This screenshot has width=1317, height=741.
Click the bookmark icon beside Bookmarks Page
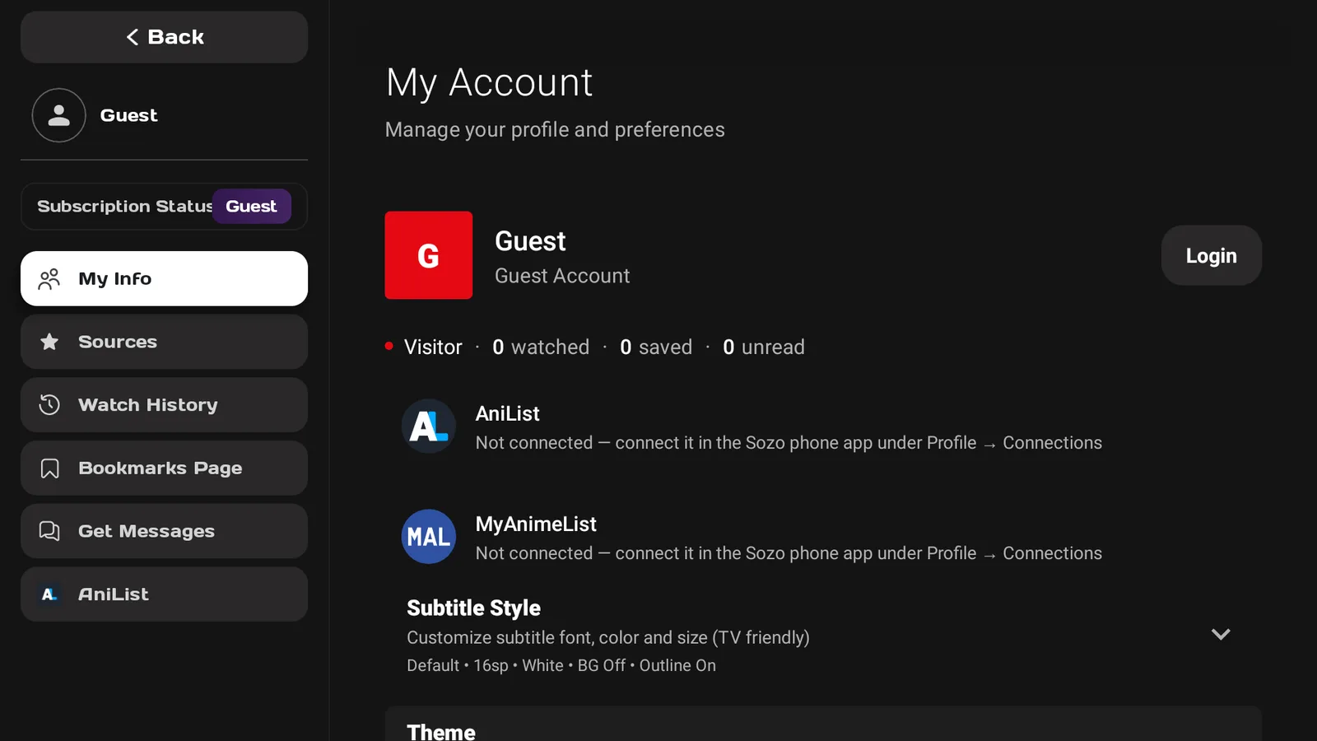tap(49, 468)
